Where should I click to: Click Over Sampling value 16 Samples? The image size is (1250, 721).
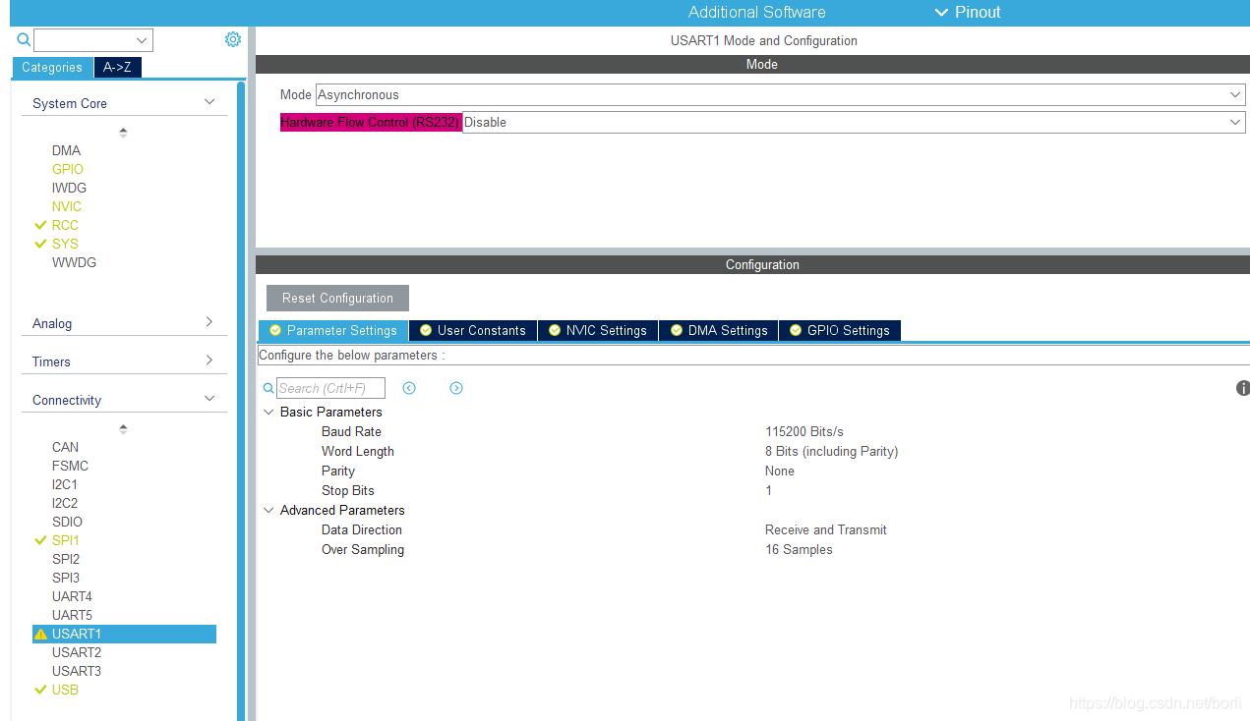(x=799, y=549)
